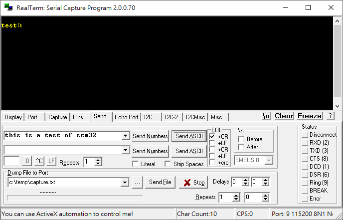
Task: Open the Echo Port tab
Action: pos(127,117)
